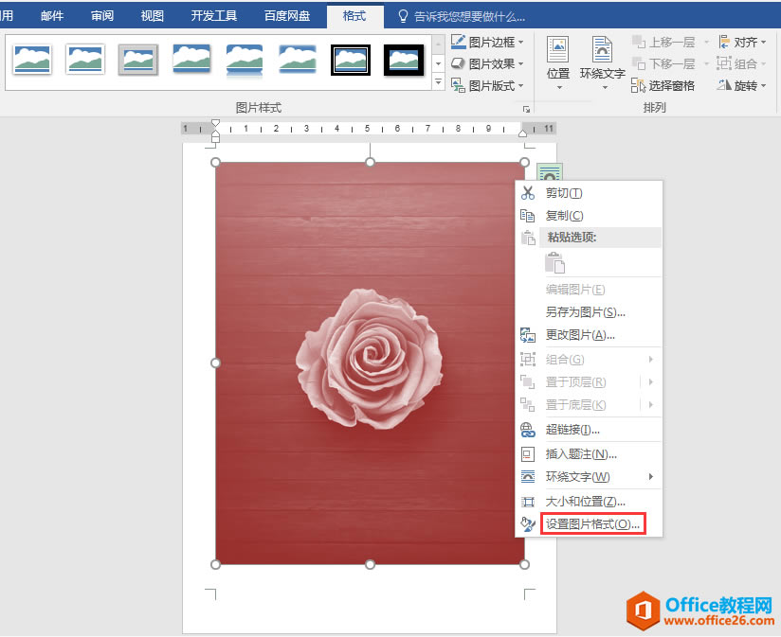This screenshot has height=637, width=781.
Task: Click the Rotate (旋转) icon
Action: tap(724, 85)
